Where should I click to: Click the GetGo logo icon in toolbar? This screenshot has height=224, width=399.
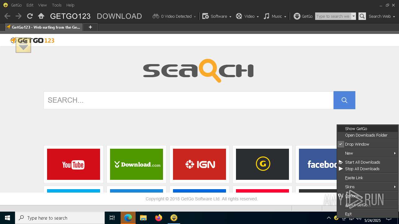pyautogui.click(x=297, y=16)
